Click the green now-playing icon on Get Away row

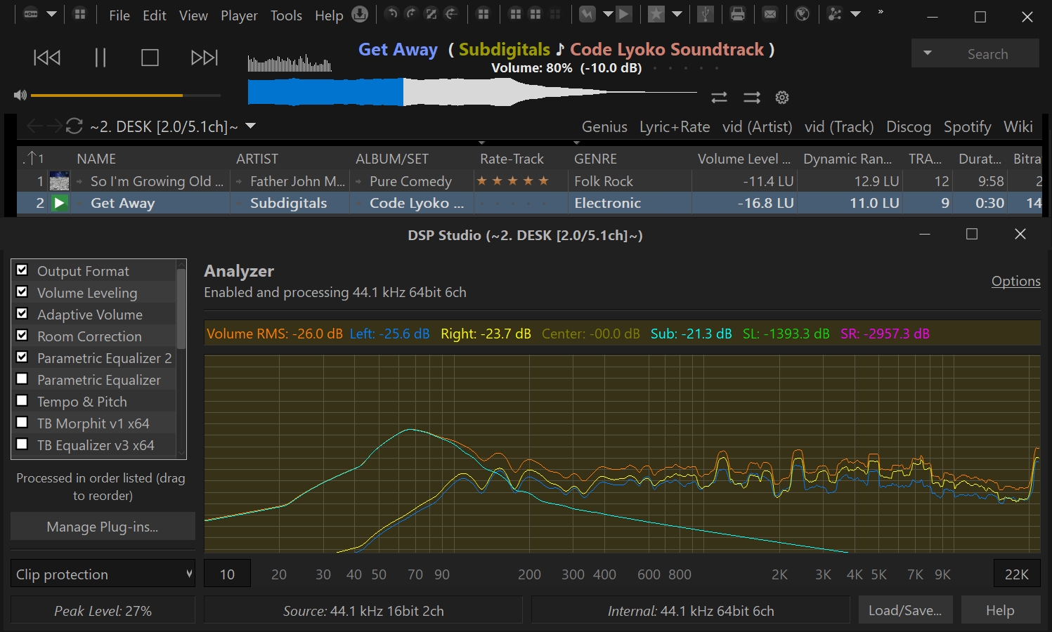coord(60,203)
